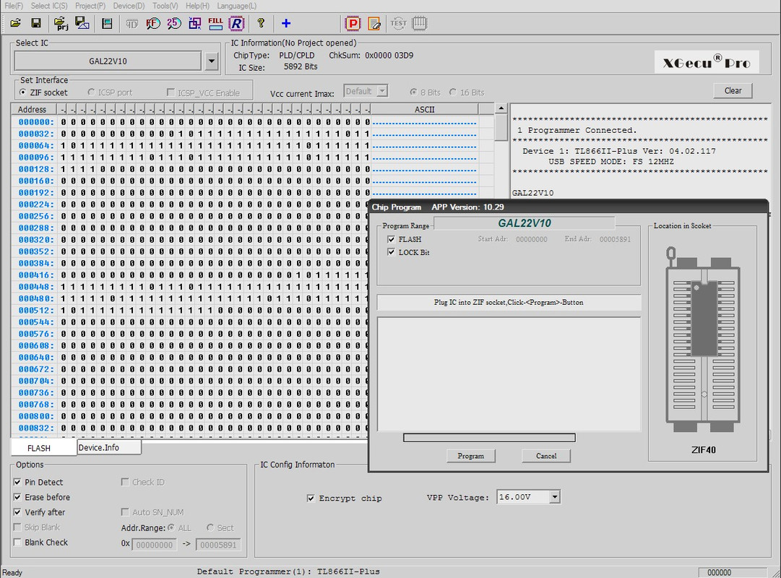This screenshot has height=578, width=781.
Task: Open a file with the folder icon
Action: click(x=15, y=23)
